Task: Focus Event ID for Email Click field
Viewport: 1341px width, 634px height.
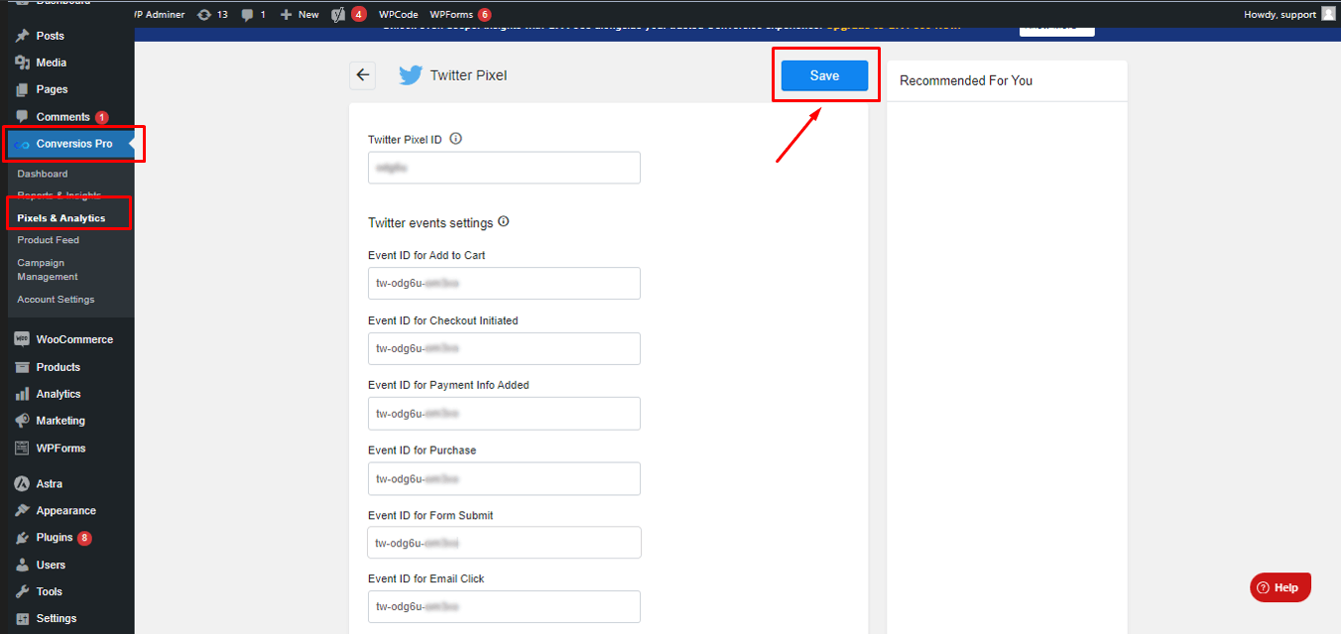Action: pyautogui.click(x=504, y=606)
